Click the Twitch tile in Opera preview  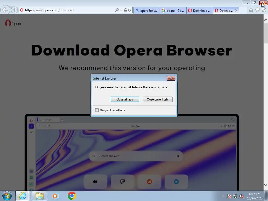(x=122, y=182)
